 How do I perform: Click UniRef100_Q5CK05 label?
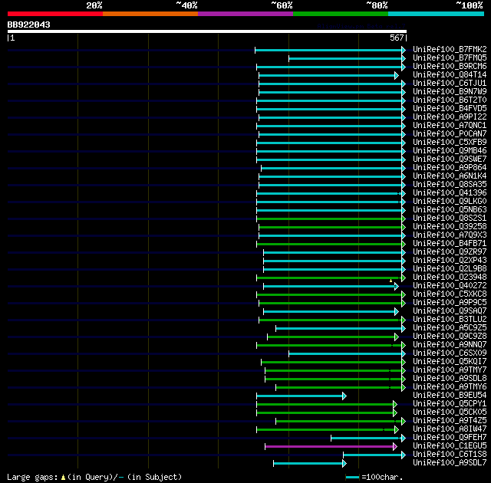(x=450, y=412)
